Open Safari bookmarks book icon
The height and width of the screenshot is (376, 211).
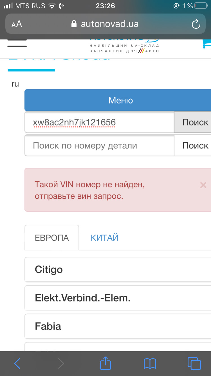click(x=150, y=364)
